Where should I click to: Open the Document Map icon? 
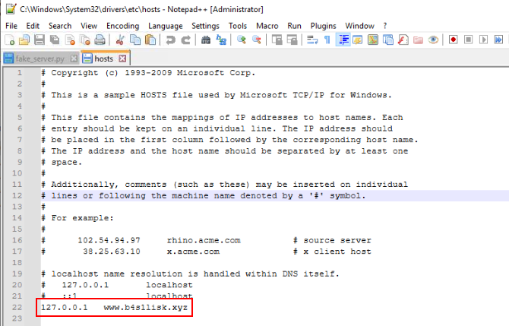[x=373, y=40]
